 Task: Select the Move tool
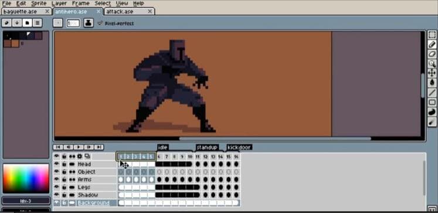tap(432, 73)
